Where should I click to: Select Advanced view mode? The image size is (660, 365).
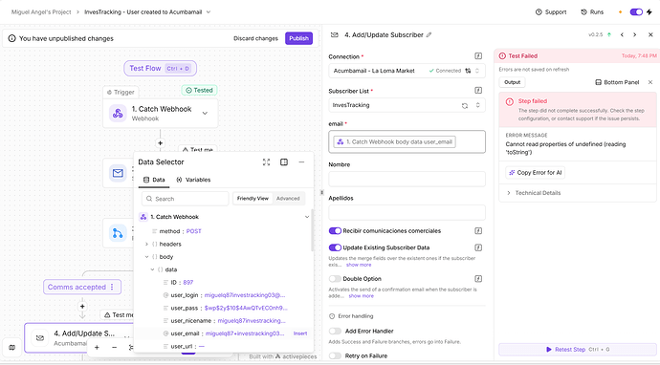pos(288,199)
